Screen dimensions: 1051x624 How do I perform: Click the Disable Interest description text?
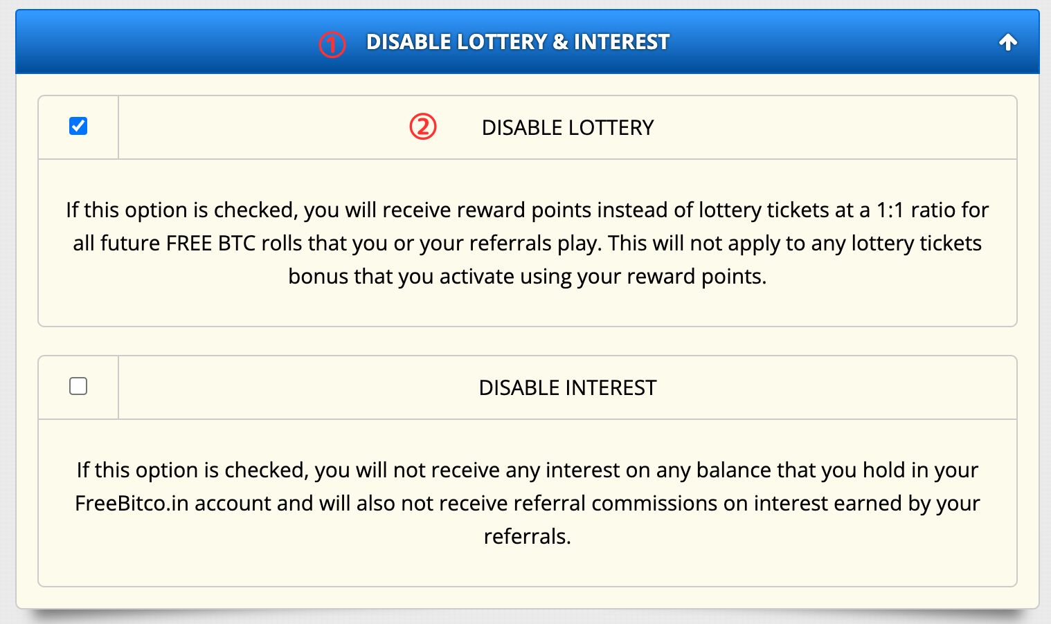click(527, 503)
